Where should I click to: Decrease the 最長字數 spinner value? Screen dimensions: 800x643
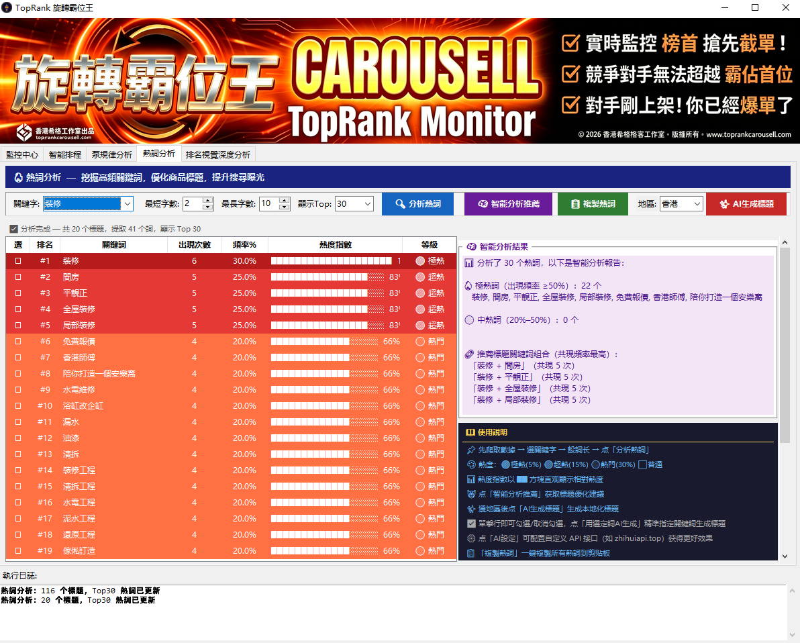click(285, 207)
